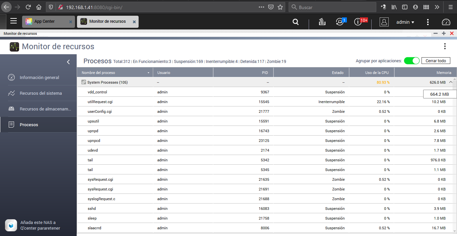Sort by Uso de la CPU column header
This screenshot has width=457, height=236.
[x=371, y=73]
